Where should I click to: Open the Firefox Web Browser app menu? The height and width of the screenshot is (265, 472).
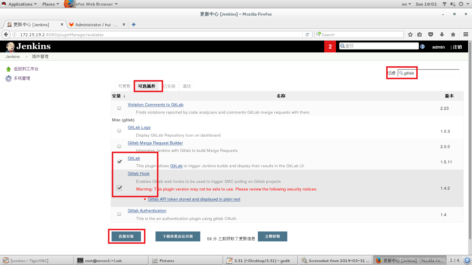[91, 4]
